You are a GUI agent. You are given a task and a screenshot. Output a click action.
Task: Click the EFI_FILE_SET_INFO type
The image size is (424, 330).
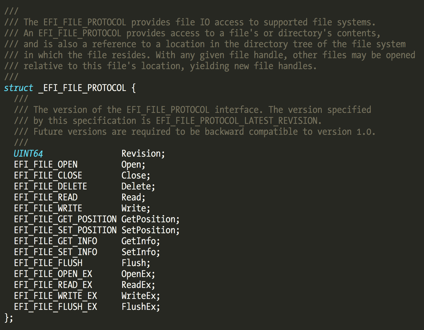[56, 252]
